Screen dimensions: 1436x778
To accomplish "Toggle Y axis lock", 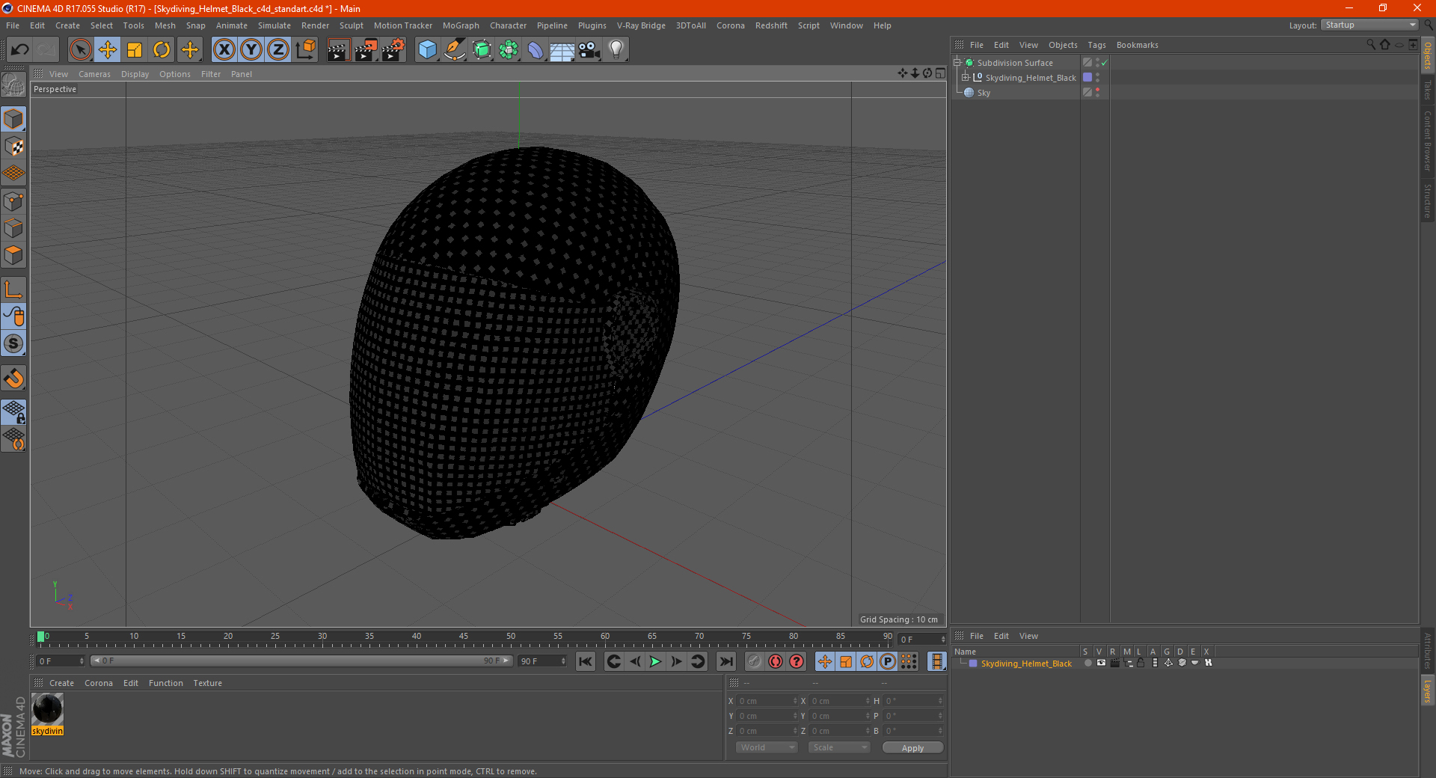I will pyautogui.click(x=251, y=50).
